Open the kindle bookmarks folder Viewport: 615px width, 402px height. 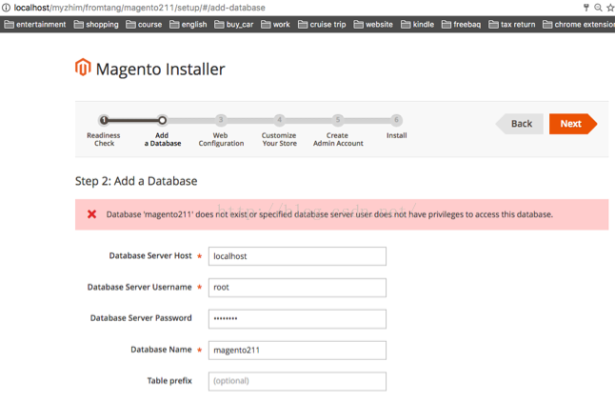418,25
